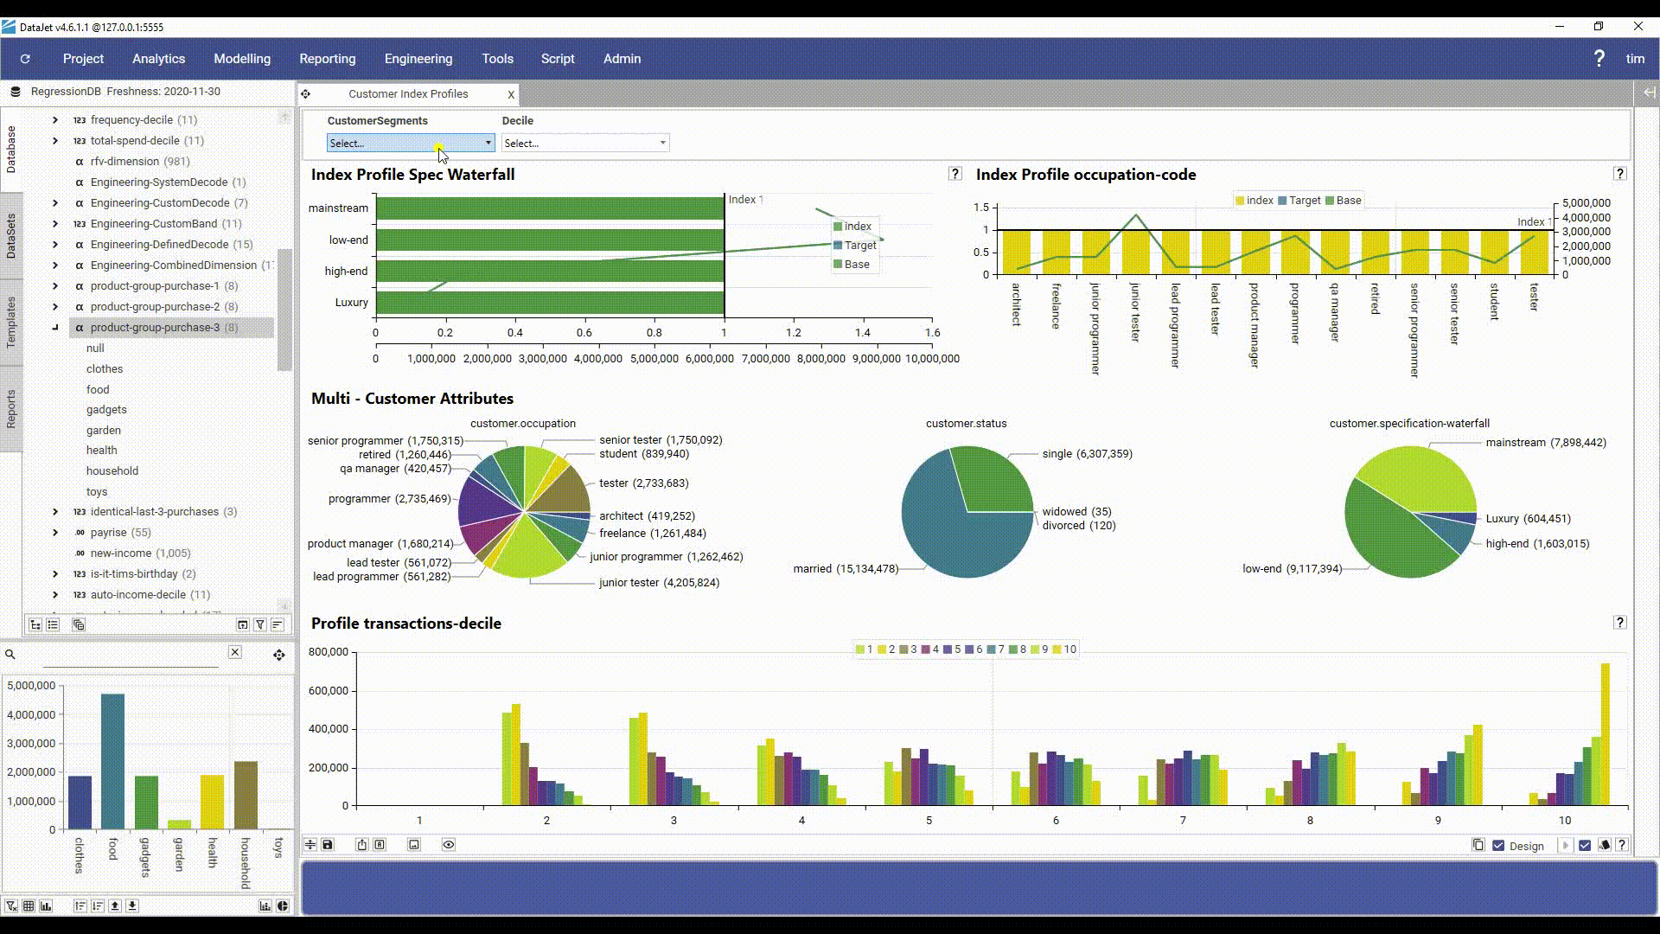Image resolution: width=1660 pixels, height=934 pixels.
Task: Expand the auto-income-decile node
Action: click(55, 595)
